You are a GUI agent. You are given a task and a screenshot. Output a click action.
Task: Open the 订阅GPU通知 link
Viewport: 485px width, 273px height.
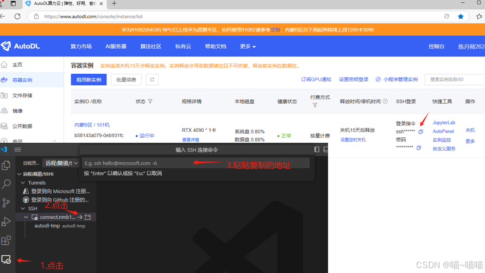[x=316, y=79]
